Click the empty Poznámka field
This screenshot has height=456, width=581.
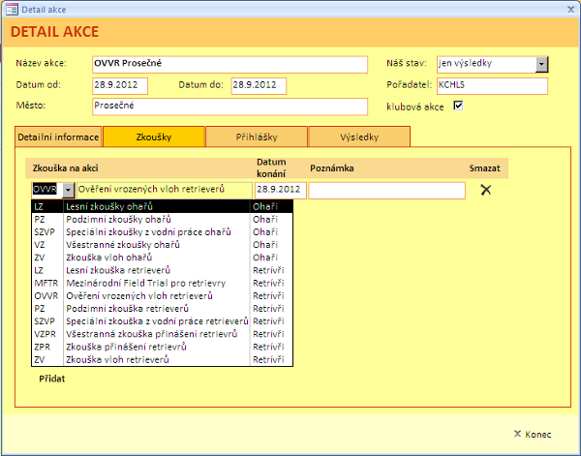[x=386, y=191]
